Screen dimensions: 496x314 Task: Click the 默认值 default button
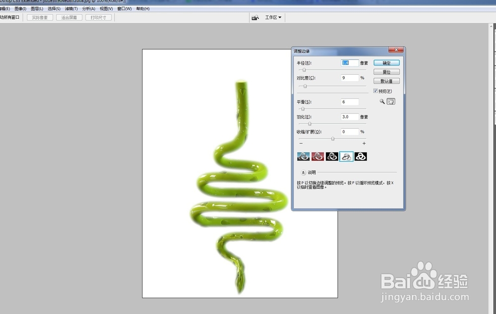click(386, 81)
